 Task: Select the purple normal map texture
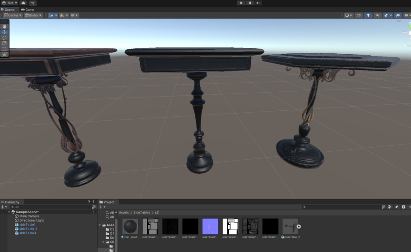click(210, 228)
